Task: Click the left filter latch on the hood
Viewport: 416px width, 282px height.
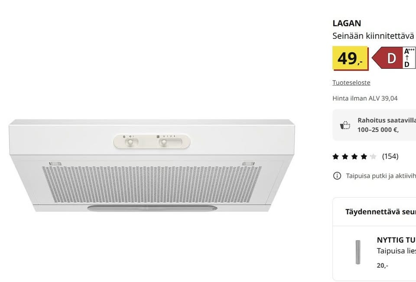Action: click(x=55, y=163)
